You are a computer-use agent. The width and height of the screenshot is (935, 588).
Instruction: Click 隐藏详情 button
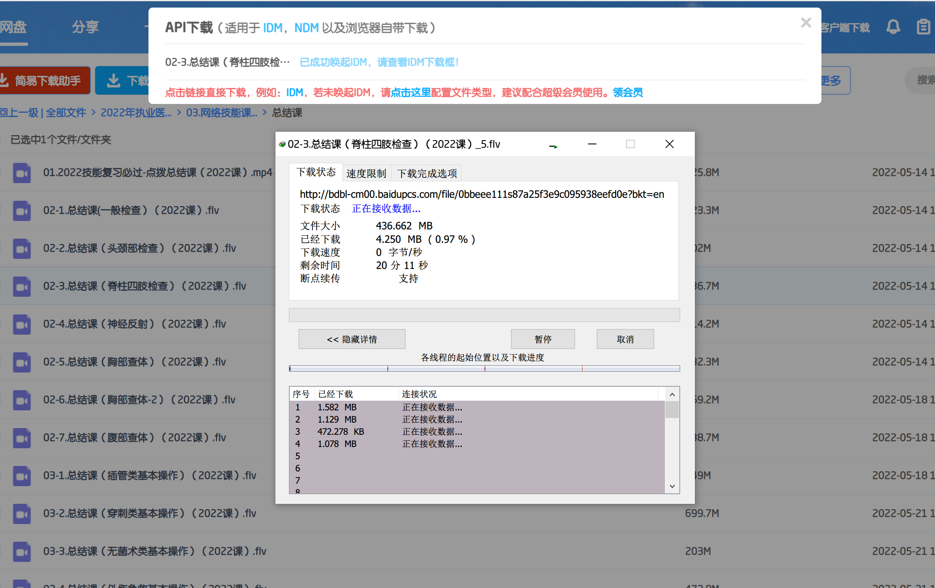tap(352, 339)
